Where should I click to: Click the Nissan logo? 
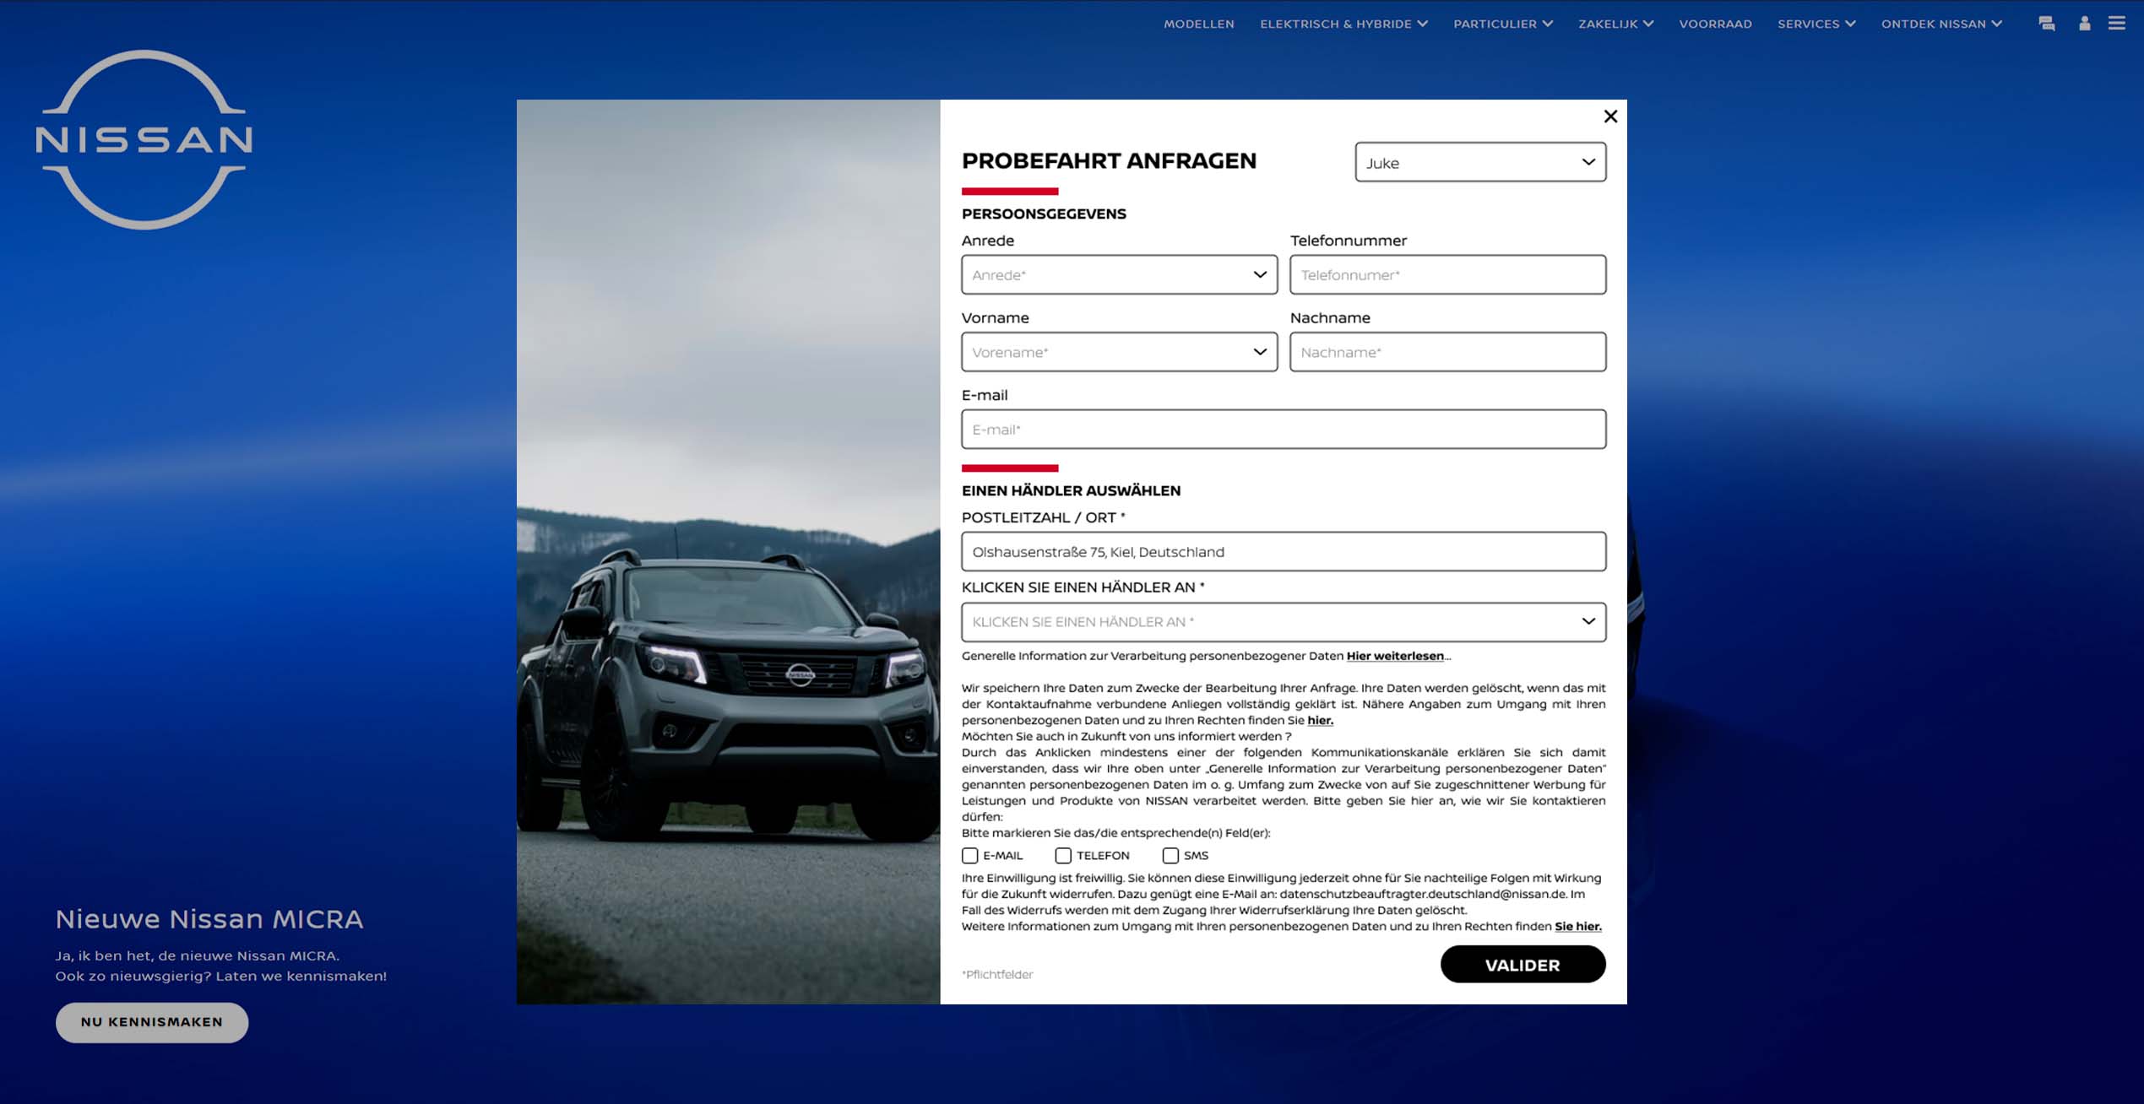tap(144, 139)
